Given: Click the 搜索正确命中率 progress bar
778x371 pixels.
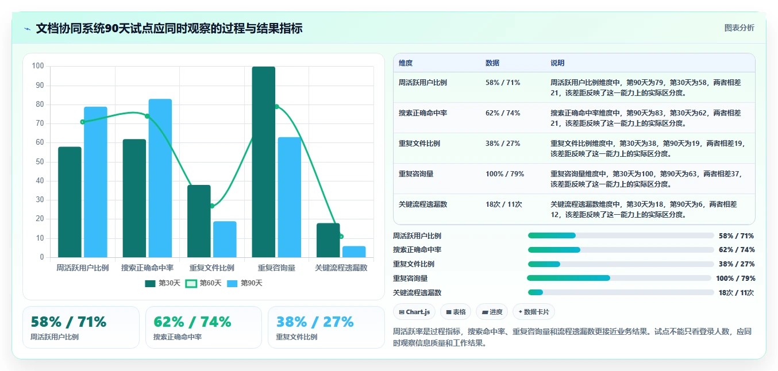Looking at the screenshot, I should pos(621,250).
